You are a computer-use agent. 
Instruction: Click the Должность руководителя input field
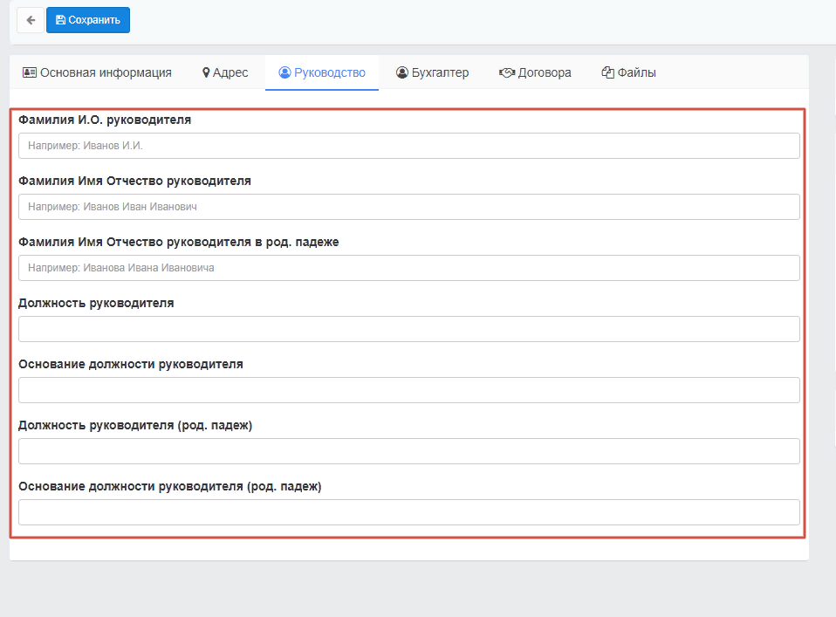coord(409,329)
